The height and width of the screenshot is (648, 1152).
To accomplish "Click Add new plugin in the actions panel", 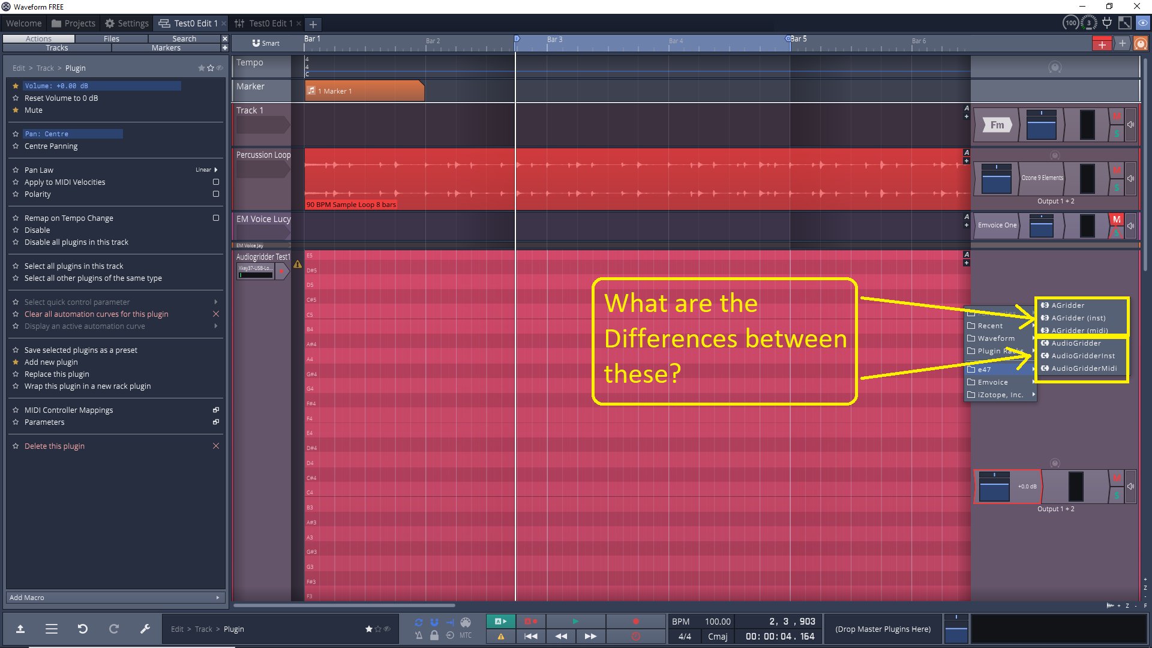I will pos(52,362).
